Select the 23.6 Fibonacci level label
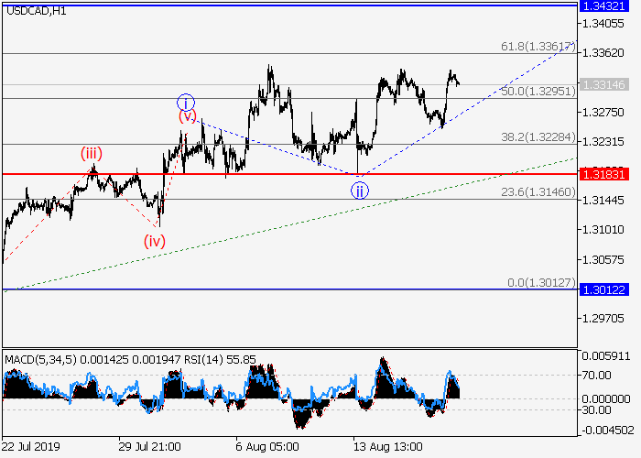The width and height of the screenshot is (641, 458). pyautogui.click(x=537, y=192)
